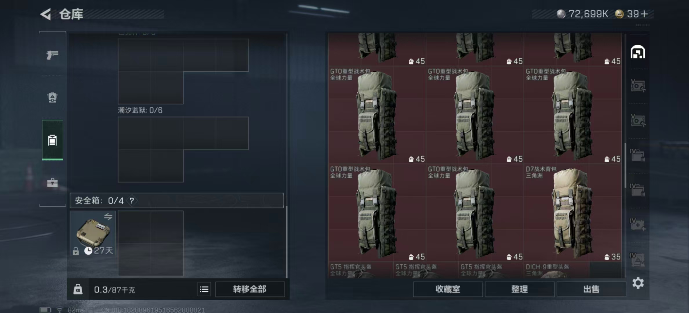Open the IV-tier medical box filter
This screenshot has width=689, height=313.
coord(638,225)
